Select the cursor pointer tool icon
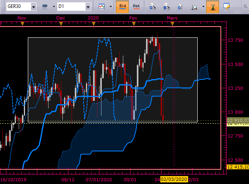Viewport: 249px width, 184px height. 180,6
